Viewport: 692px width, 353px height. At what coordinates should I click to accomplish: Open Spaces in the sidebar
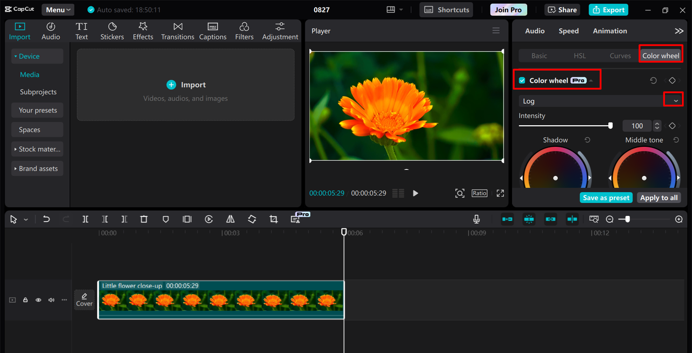[x=37, y=130]
